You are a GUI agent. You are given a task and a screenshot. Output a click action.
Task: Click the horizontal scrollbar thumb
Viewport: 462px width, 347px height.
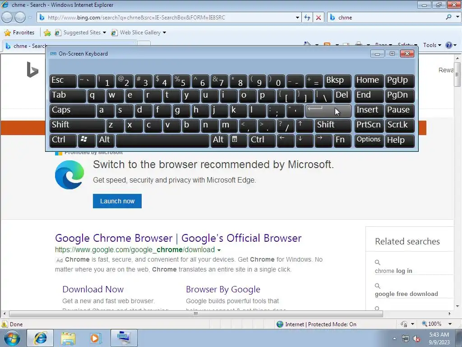coord(196,314)
